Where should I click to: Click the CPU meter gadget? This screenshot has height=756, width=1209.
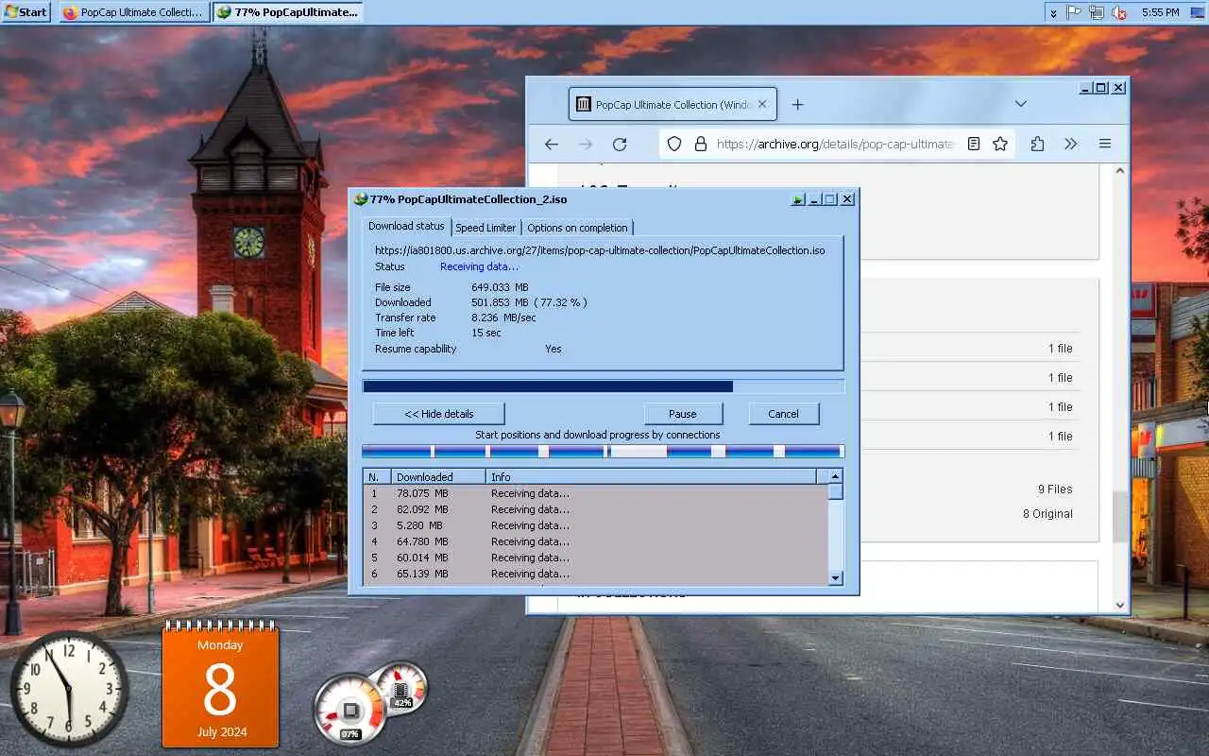[350, 709]
